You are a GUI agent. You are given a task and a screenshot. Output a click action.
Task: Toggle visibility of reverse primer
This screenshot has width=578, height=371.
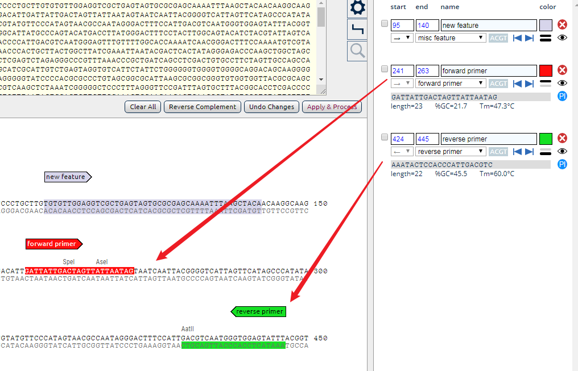562,152
